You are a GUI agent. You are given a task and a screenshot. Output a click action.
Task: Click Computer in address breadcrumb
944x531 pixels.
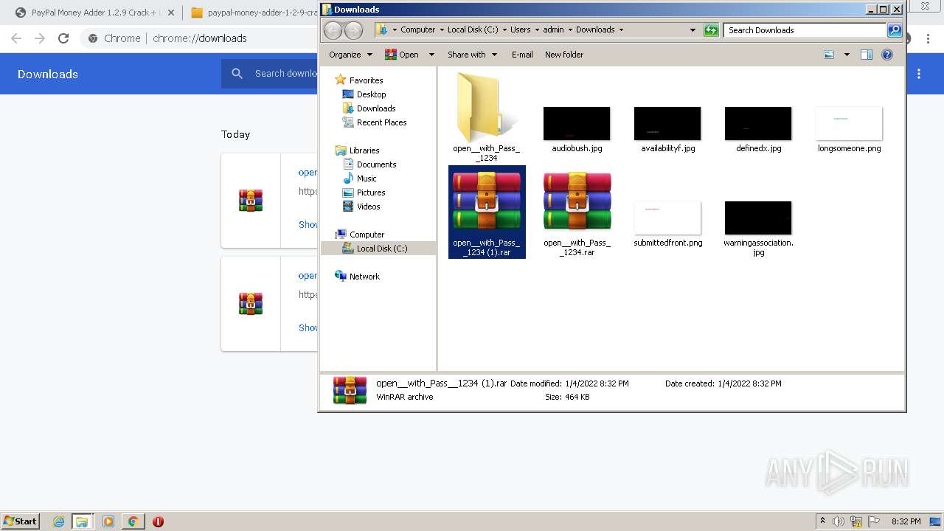(x=417, y=30)
